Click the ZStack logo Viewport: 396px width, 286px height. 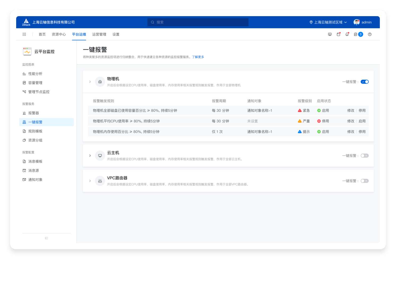[26, 22]
